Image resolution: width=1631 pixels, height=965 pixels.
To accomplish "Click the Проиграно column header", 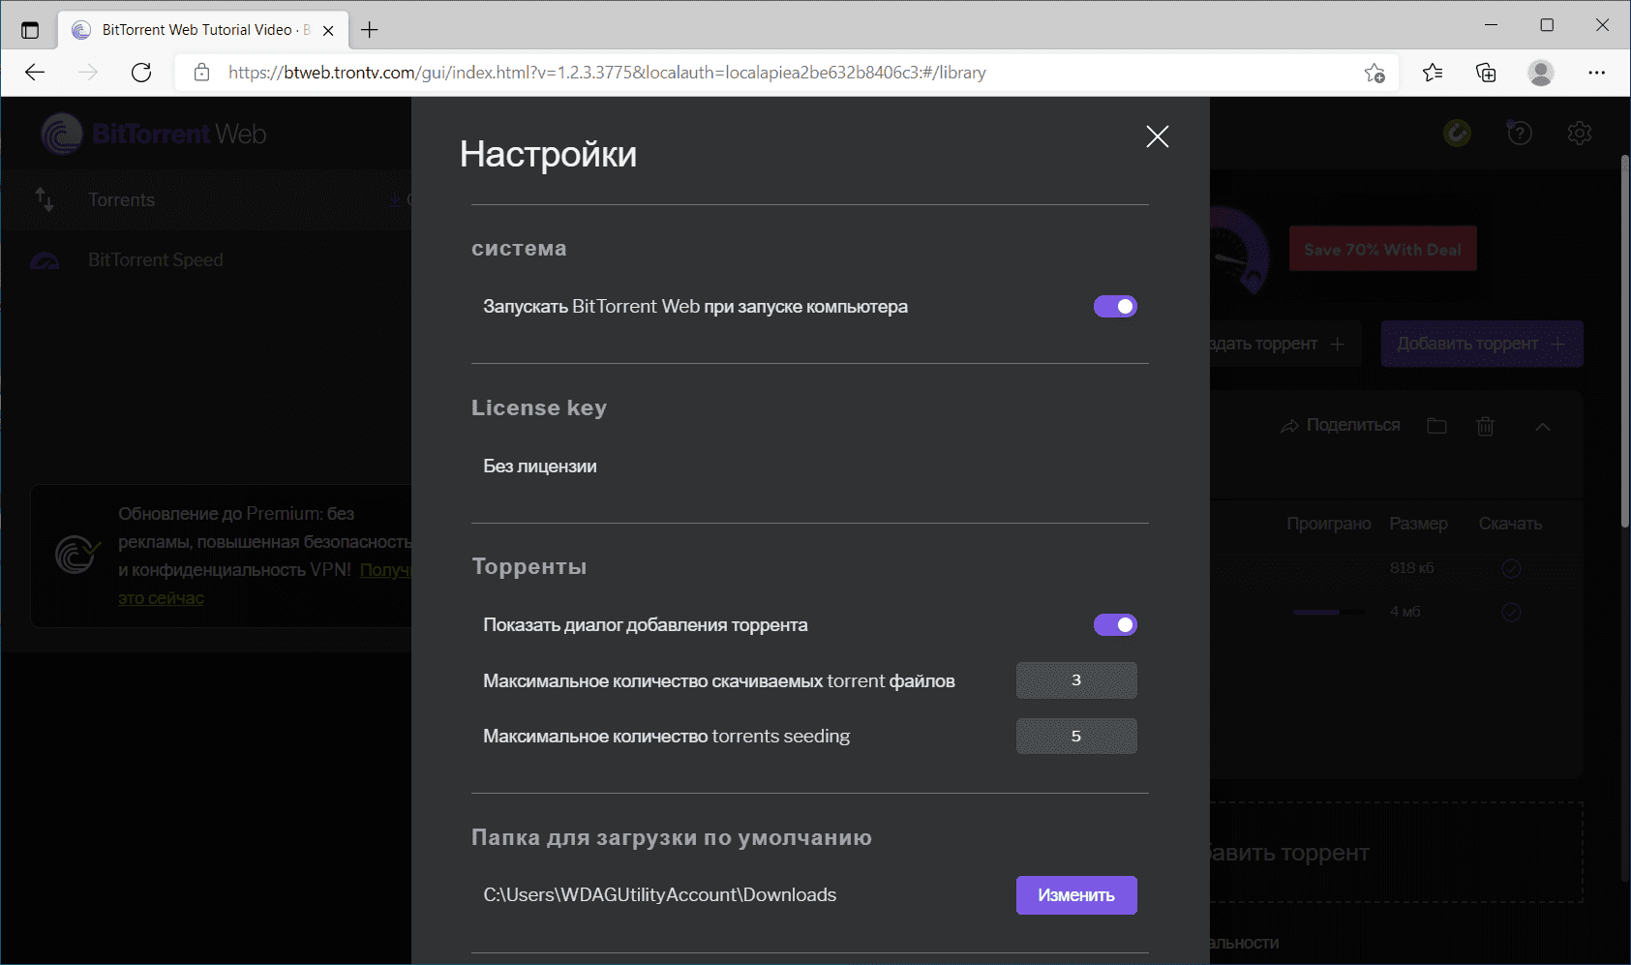I will click(1329, 524).
